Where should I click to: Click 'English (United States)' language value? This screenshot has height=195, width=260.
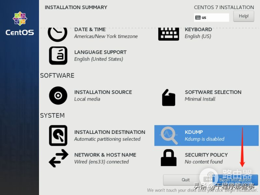99,59
